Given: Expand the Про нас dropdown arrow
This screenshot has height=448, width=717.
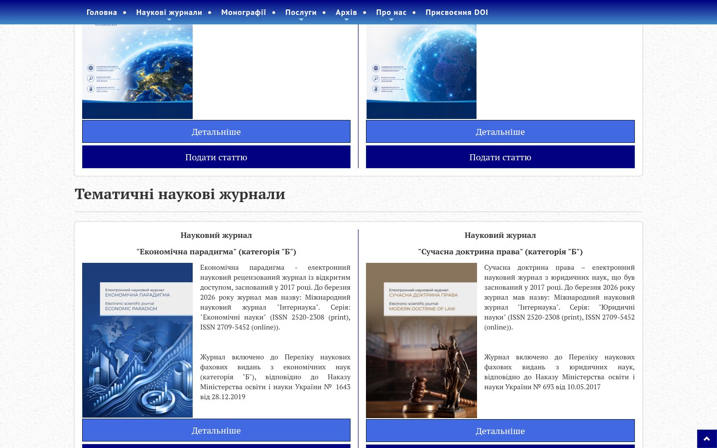Looking at the screenshot, I should [x=391, y=20].
